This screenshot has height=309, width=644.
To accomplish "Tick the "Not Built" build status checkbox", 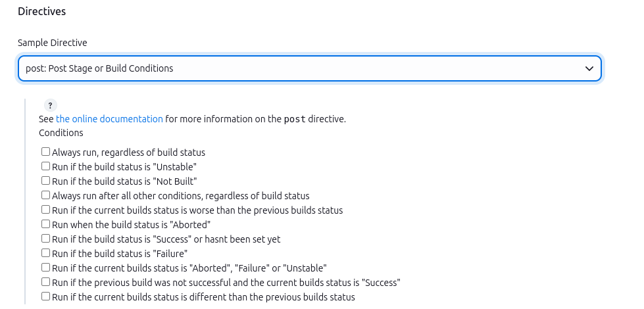I will [46, 181].
